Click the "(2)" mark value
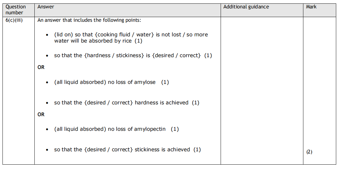Screen dimensions: 339x169 click(x=309, y=152)
